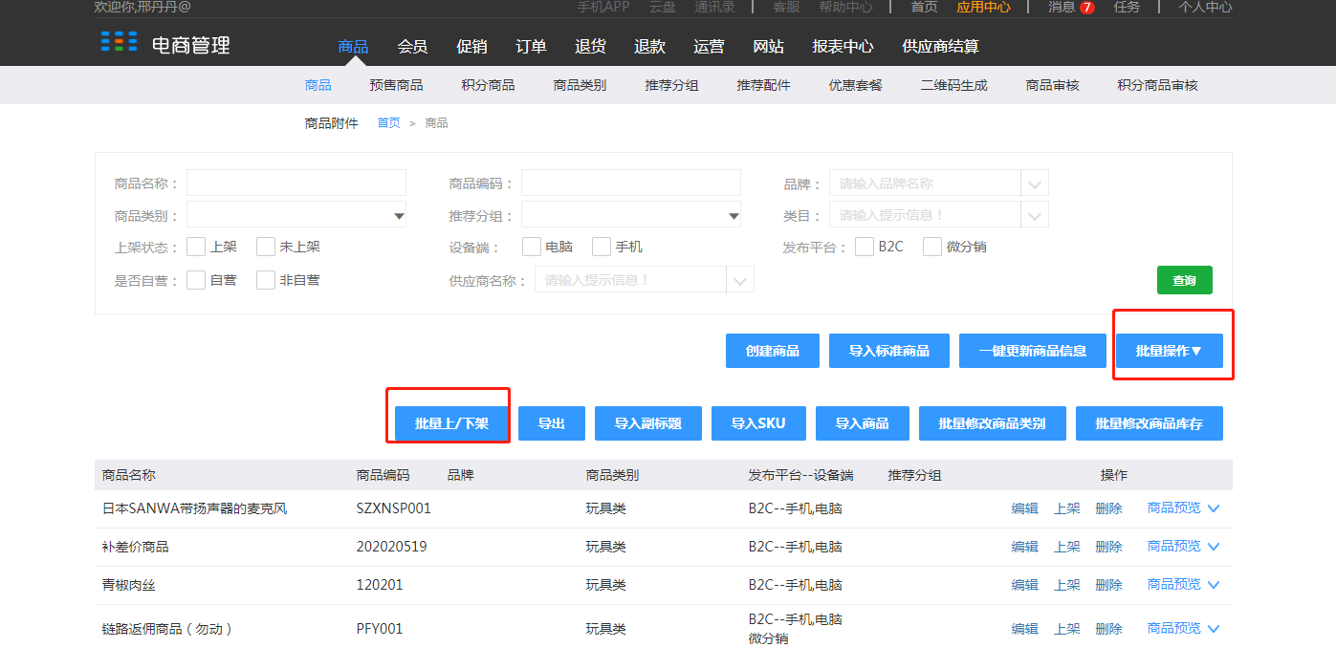This screenshot has height=648, width=1336.
Task: Click the 导入SKU button
Action: click(758, 423)
